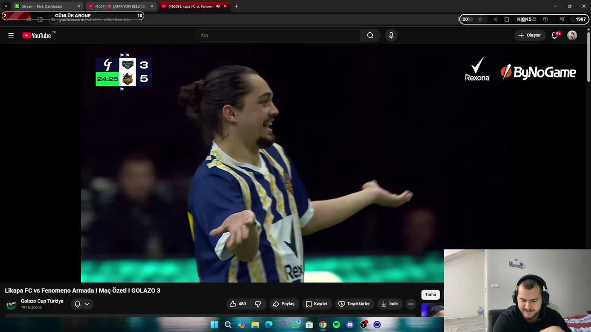Image resolution: width=591 pixels, height=332 pixels.
Task: Close the Kick Dashboard tab
Action: pyautogui.click(x=78, y=6)
